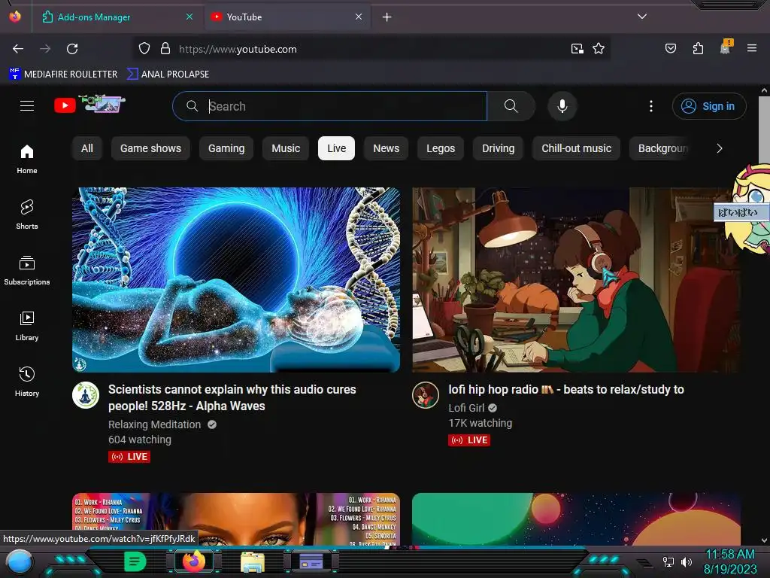Screen dimensions: 770x578
Task: Open the Lofi Girl channel name
Action: click(x=466, y=408)
